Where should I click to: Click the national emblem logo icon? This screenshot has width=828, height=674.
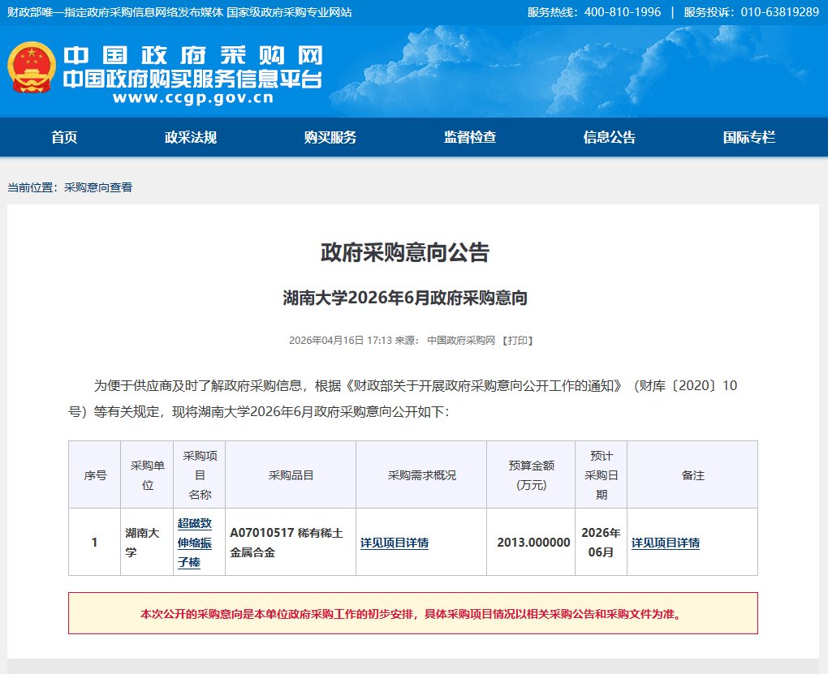coord(32,67)
